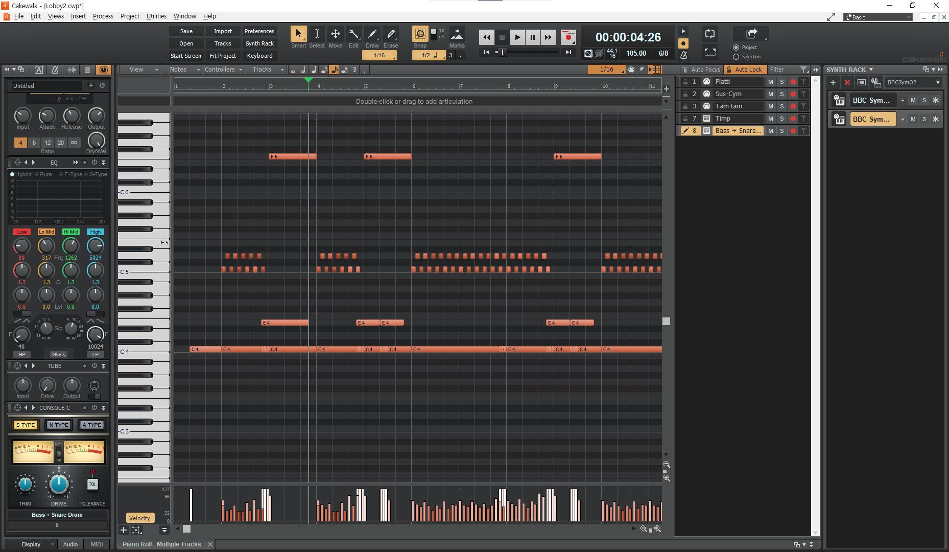Viewport: 949px width, 552px height.
Task: Jump to project start
Action: [x=487, y=52]
